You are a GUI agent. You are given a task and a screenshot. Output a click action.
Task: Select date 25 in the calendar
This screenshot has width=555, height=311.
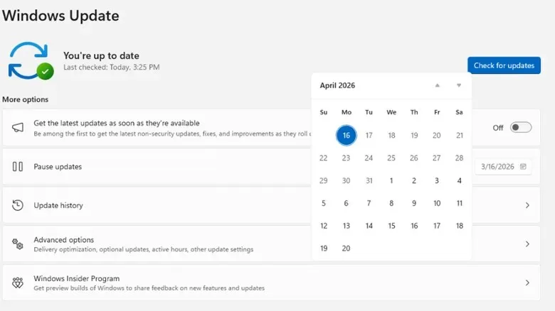tap(391, 158)
